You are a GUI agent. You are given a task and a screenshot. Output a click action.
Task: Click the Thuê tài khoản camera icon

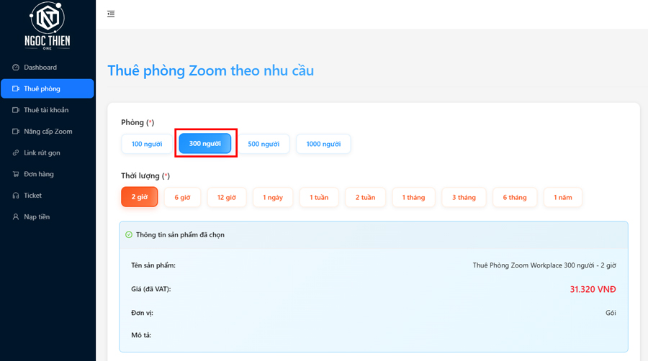tap(16, 110)
